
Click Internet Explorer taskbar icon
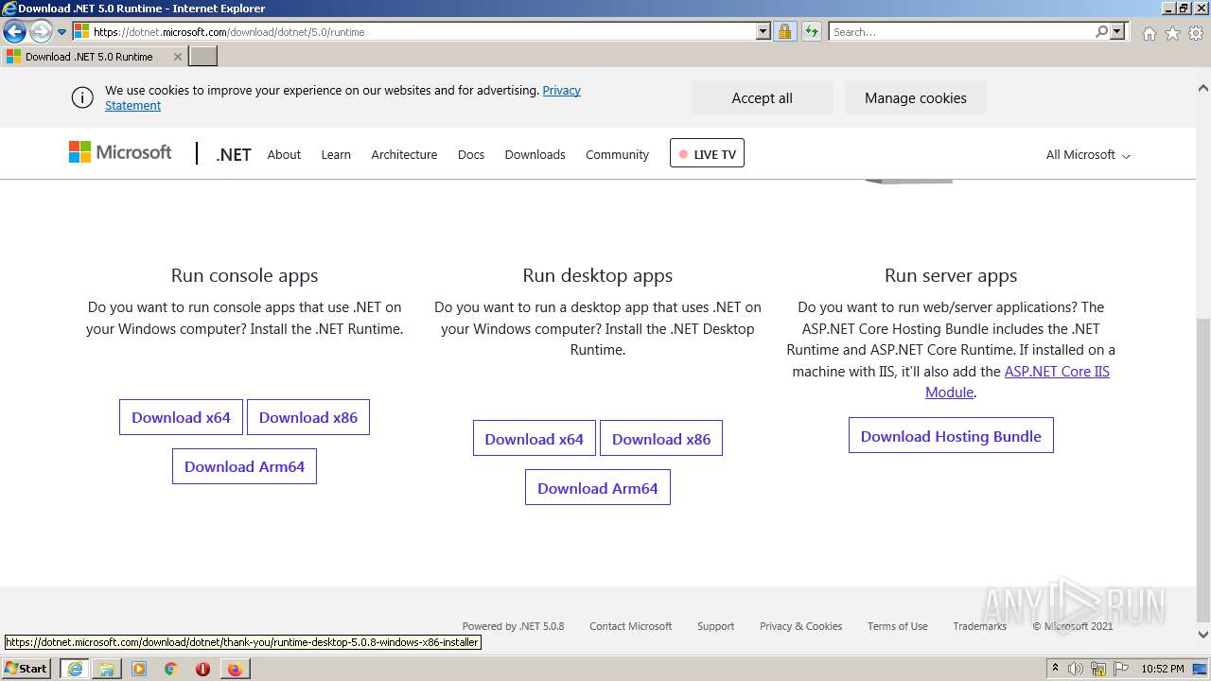(75, 669)
